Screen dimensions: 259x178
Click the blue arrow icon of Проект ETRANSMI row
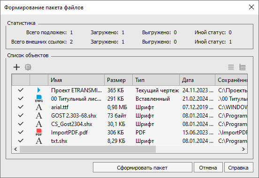tap(39, 90)
